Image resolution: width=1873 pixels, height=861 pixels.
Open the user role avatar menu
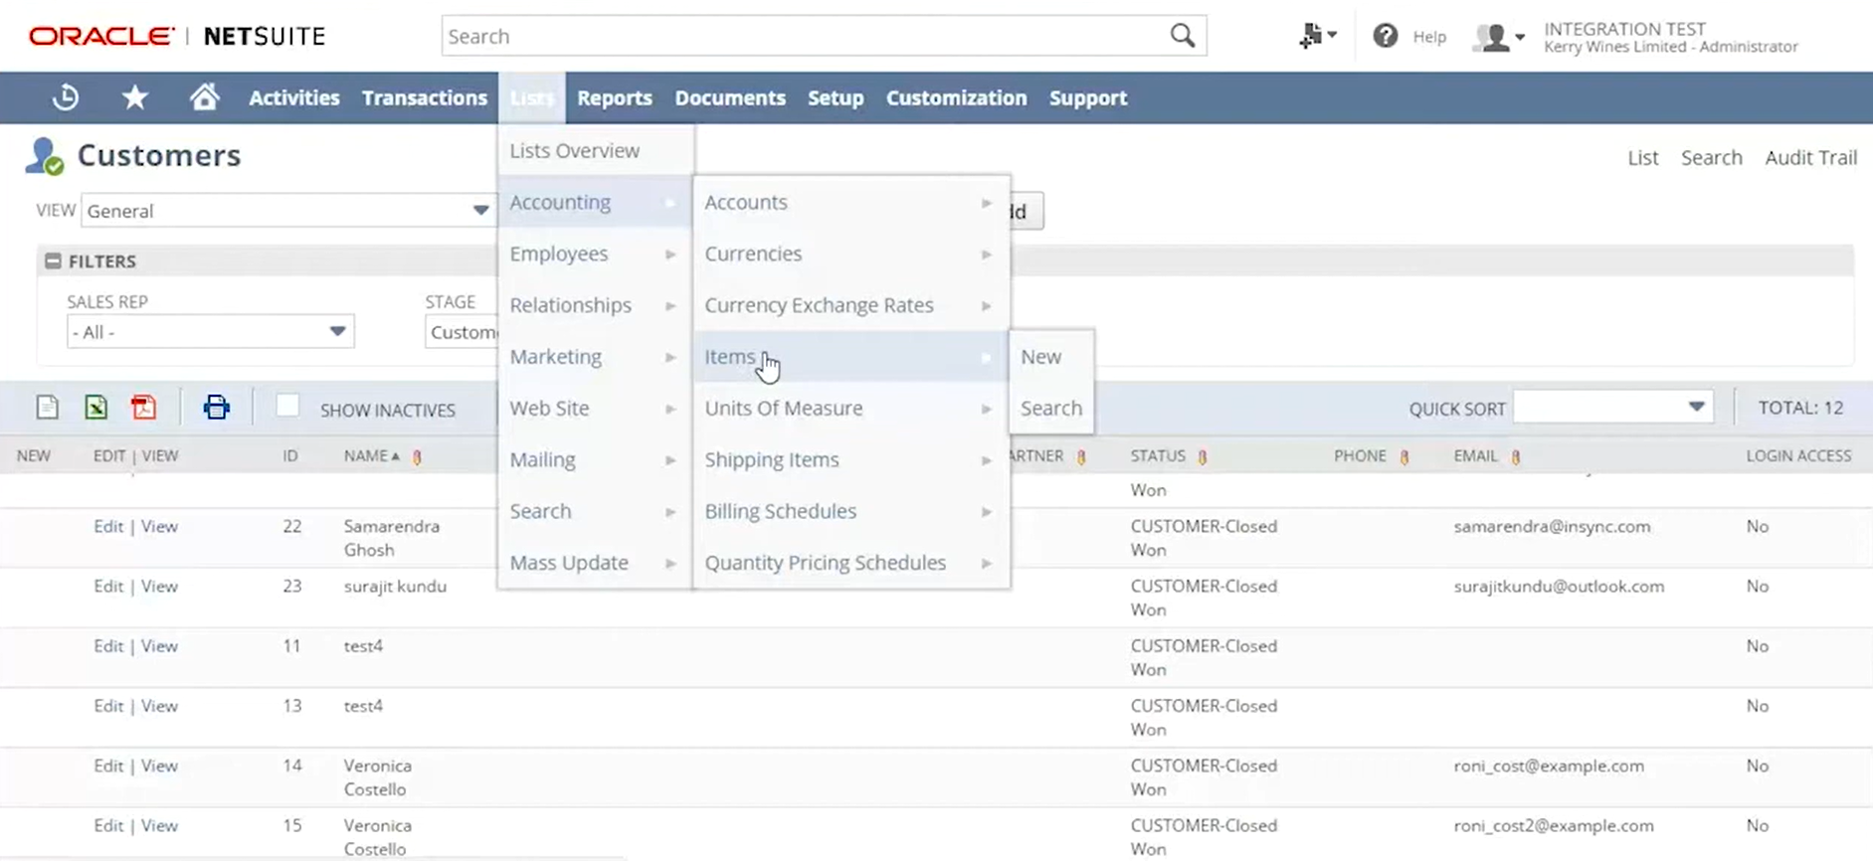tap(1499, 38)
